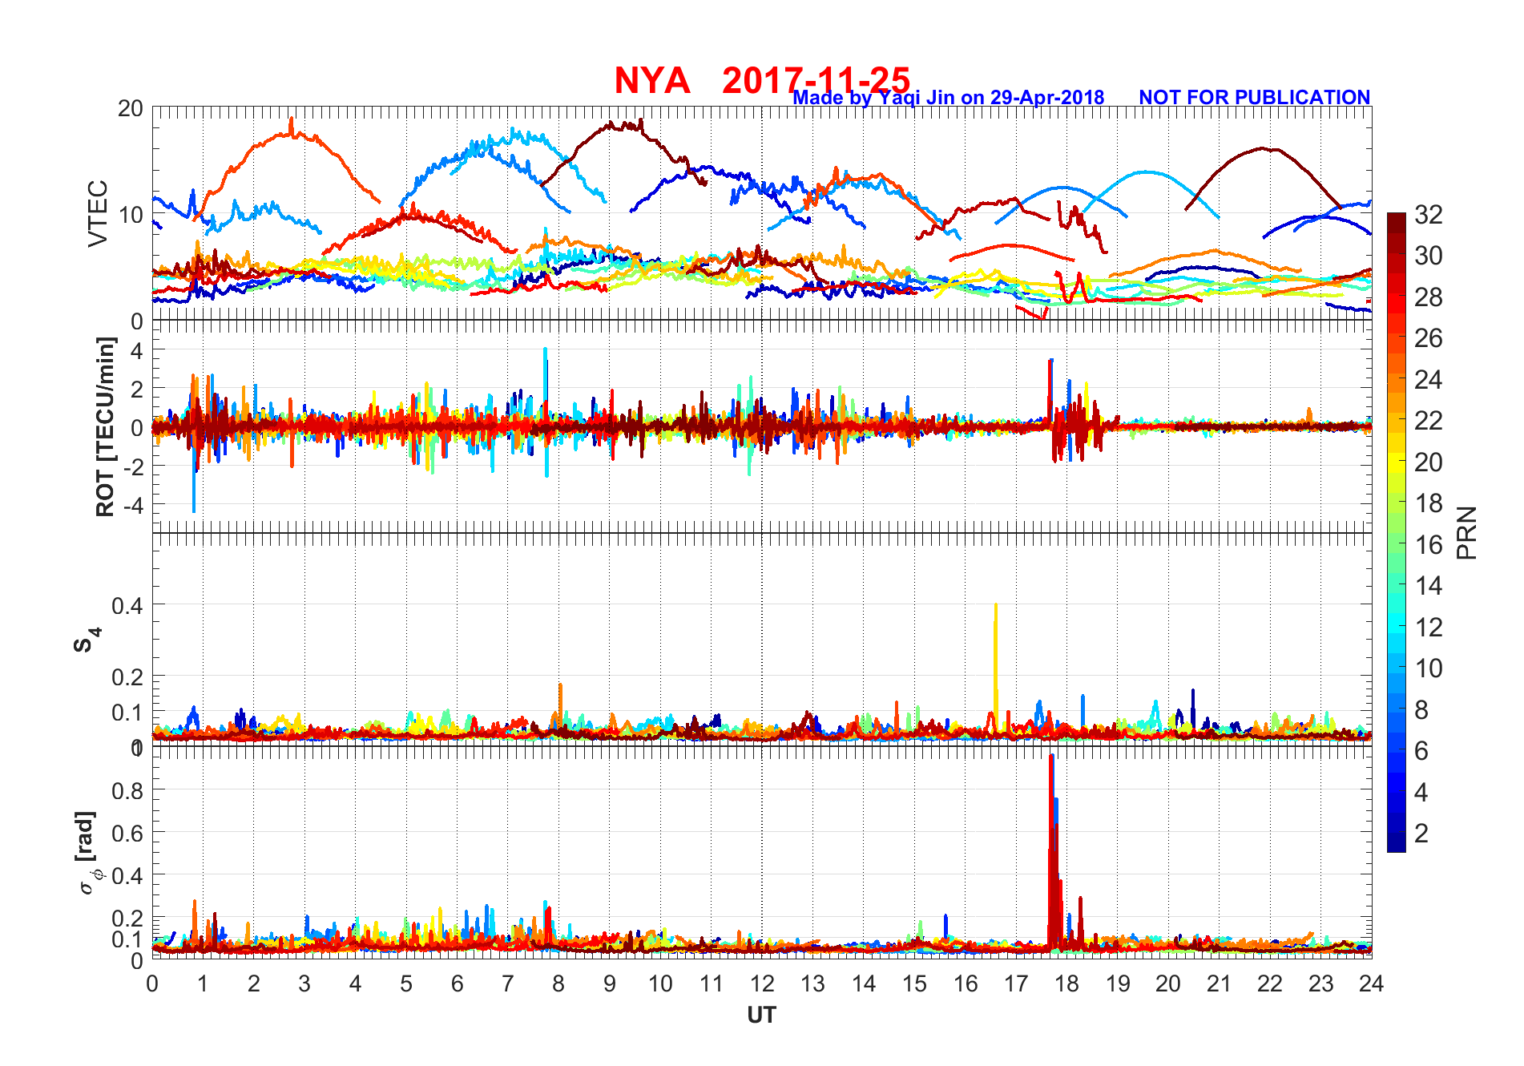Click the yellow band near PRN 20 on the colorbar
1524x1066 pixels.
[1397, 462]
